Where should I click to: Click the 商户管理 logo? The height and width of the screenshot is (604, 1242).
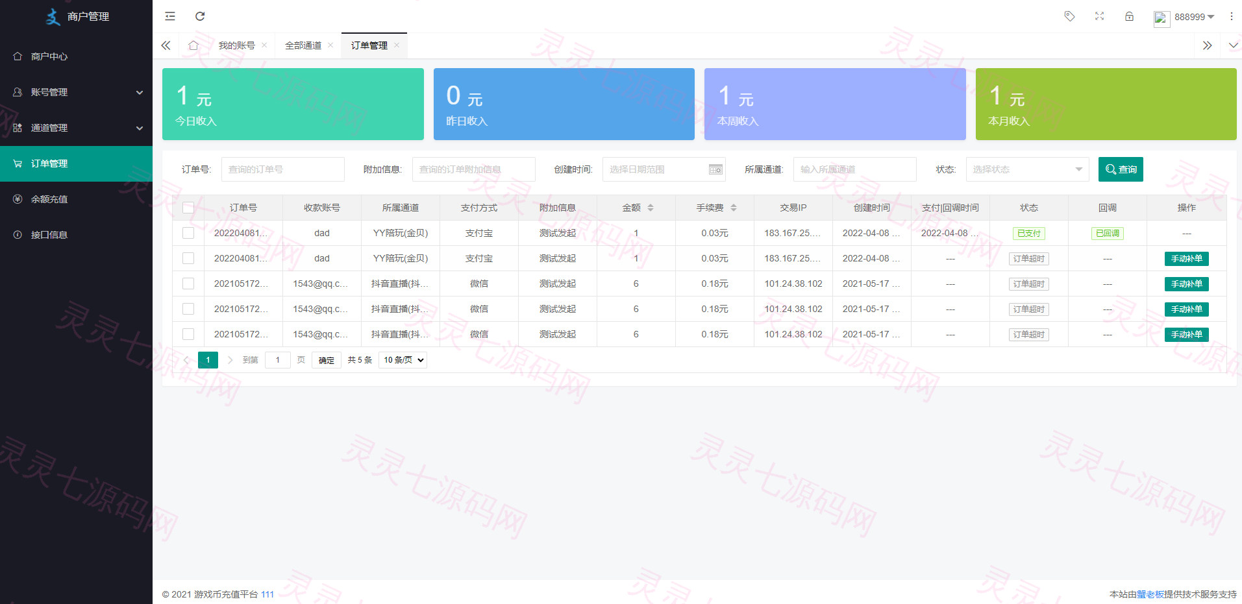pyautogui.click(x=77, y=16)
